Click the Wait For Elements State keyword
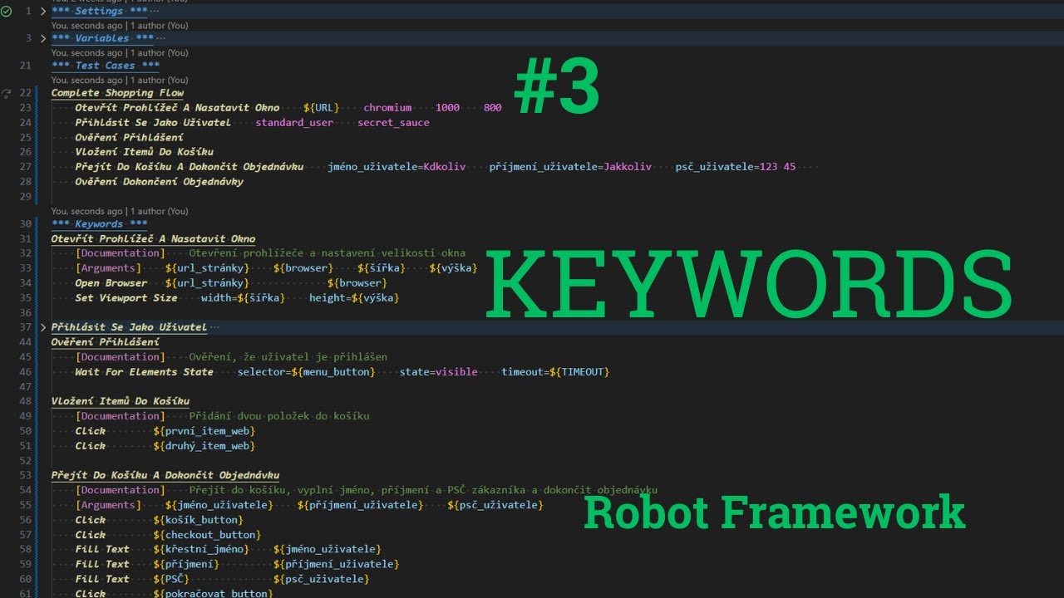 (x=145, y=372)
